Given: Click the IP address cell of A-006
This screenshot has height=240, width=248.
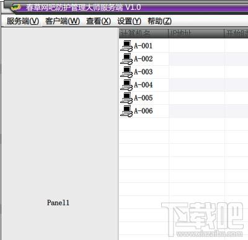Looking at the screenshot, I should [x=197, y=111].
